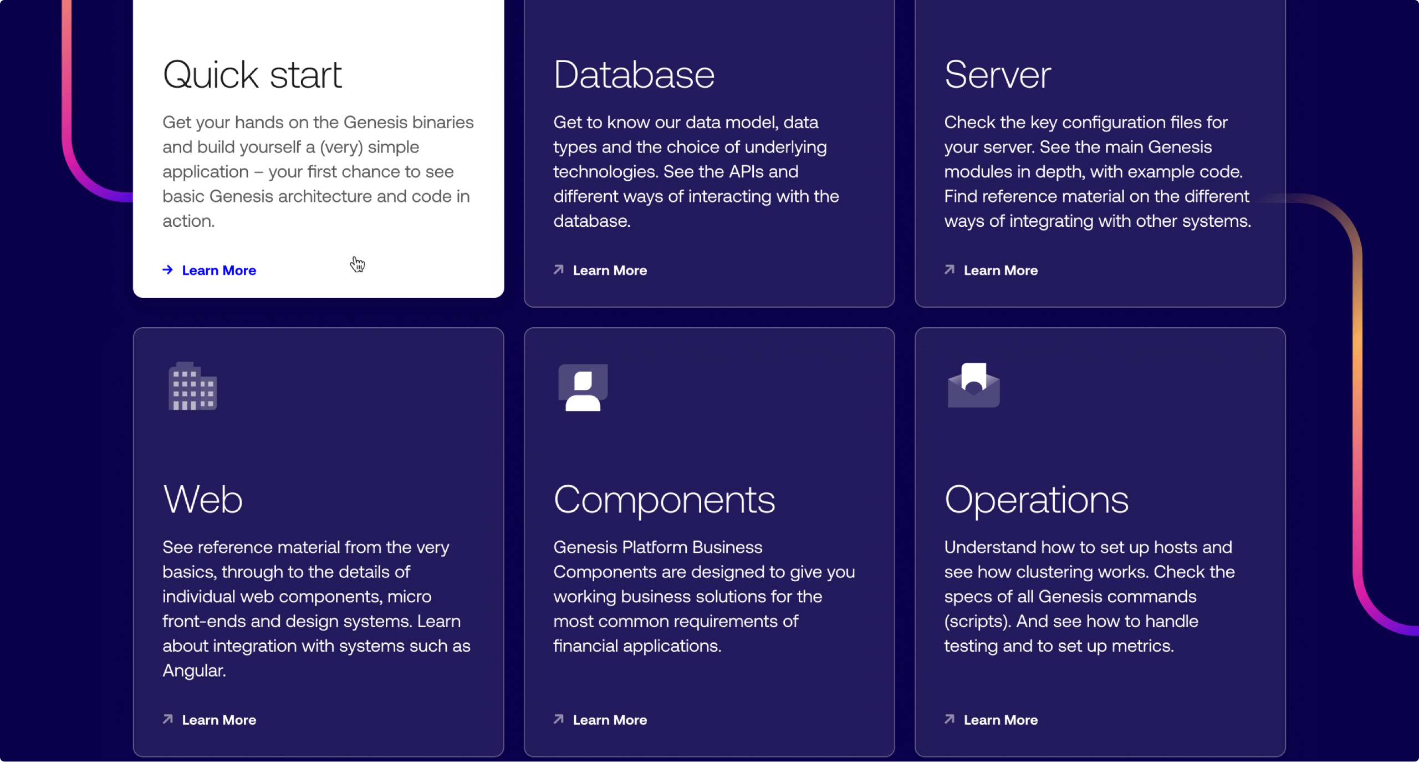
Task: Click the Server description about configuration files
Action: click(1098, 171)
